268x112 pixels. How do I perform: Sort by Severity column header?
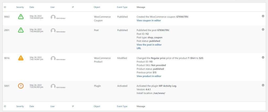(20, 7)
